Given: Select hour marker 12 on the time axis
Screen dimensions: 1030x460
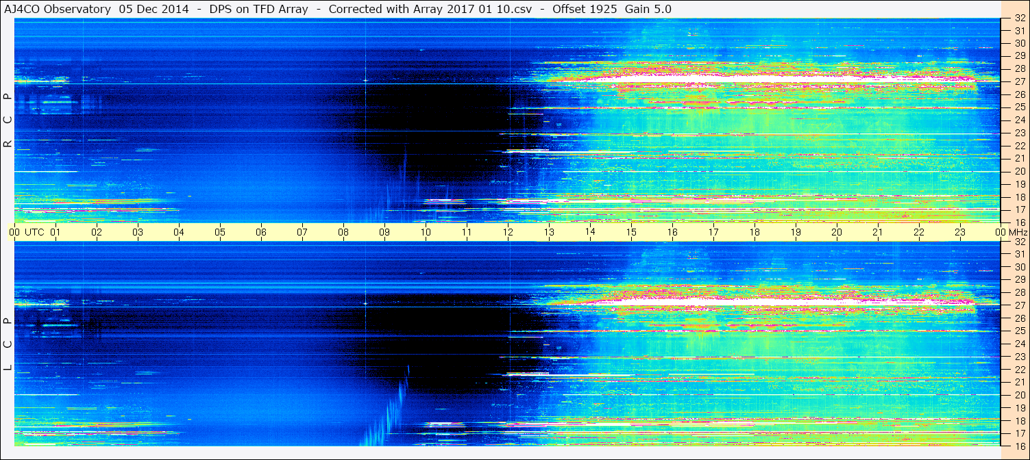Looking at the screenshot, I should tap(508, 232).
